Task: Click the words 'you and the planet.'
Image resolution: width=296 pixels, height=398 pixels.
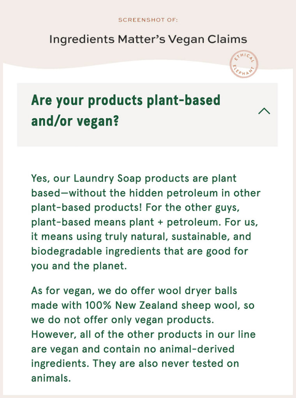Action: (79, 266)
